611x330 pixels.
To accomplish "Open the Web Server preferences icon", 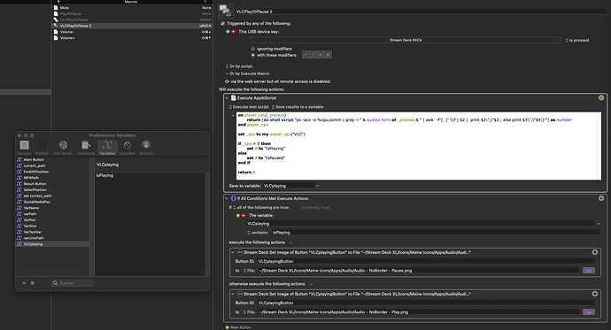I will pos(63,148).
